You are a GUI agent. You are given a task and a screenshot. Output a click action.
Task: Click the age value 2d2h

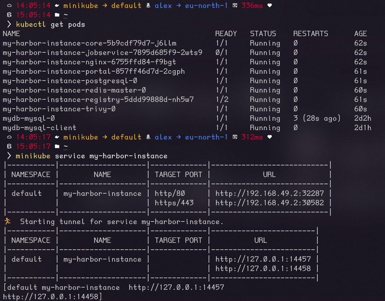pos(363,118)
